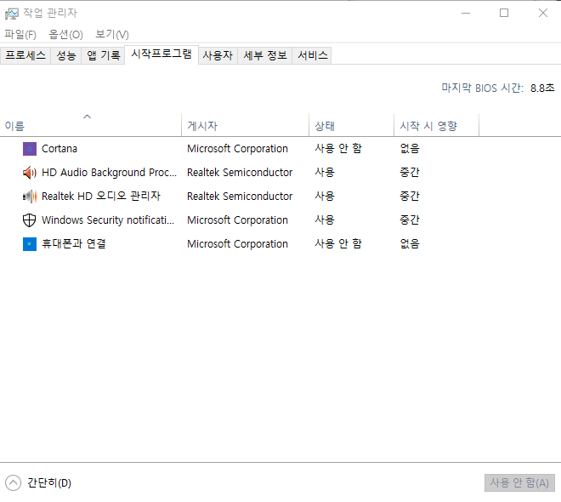Minimize the 작업 관리자 window
Viewport: 561px width, 502px height.
tap(466, 14)
